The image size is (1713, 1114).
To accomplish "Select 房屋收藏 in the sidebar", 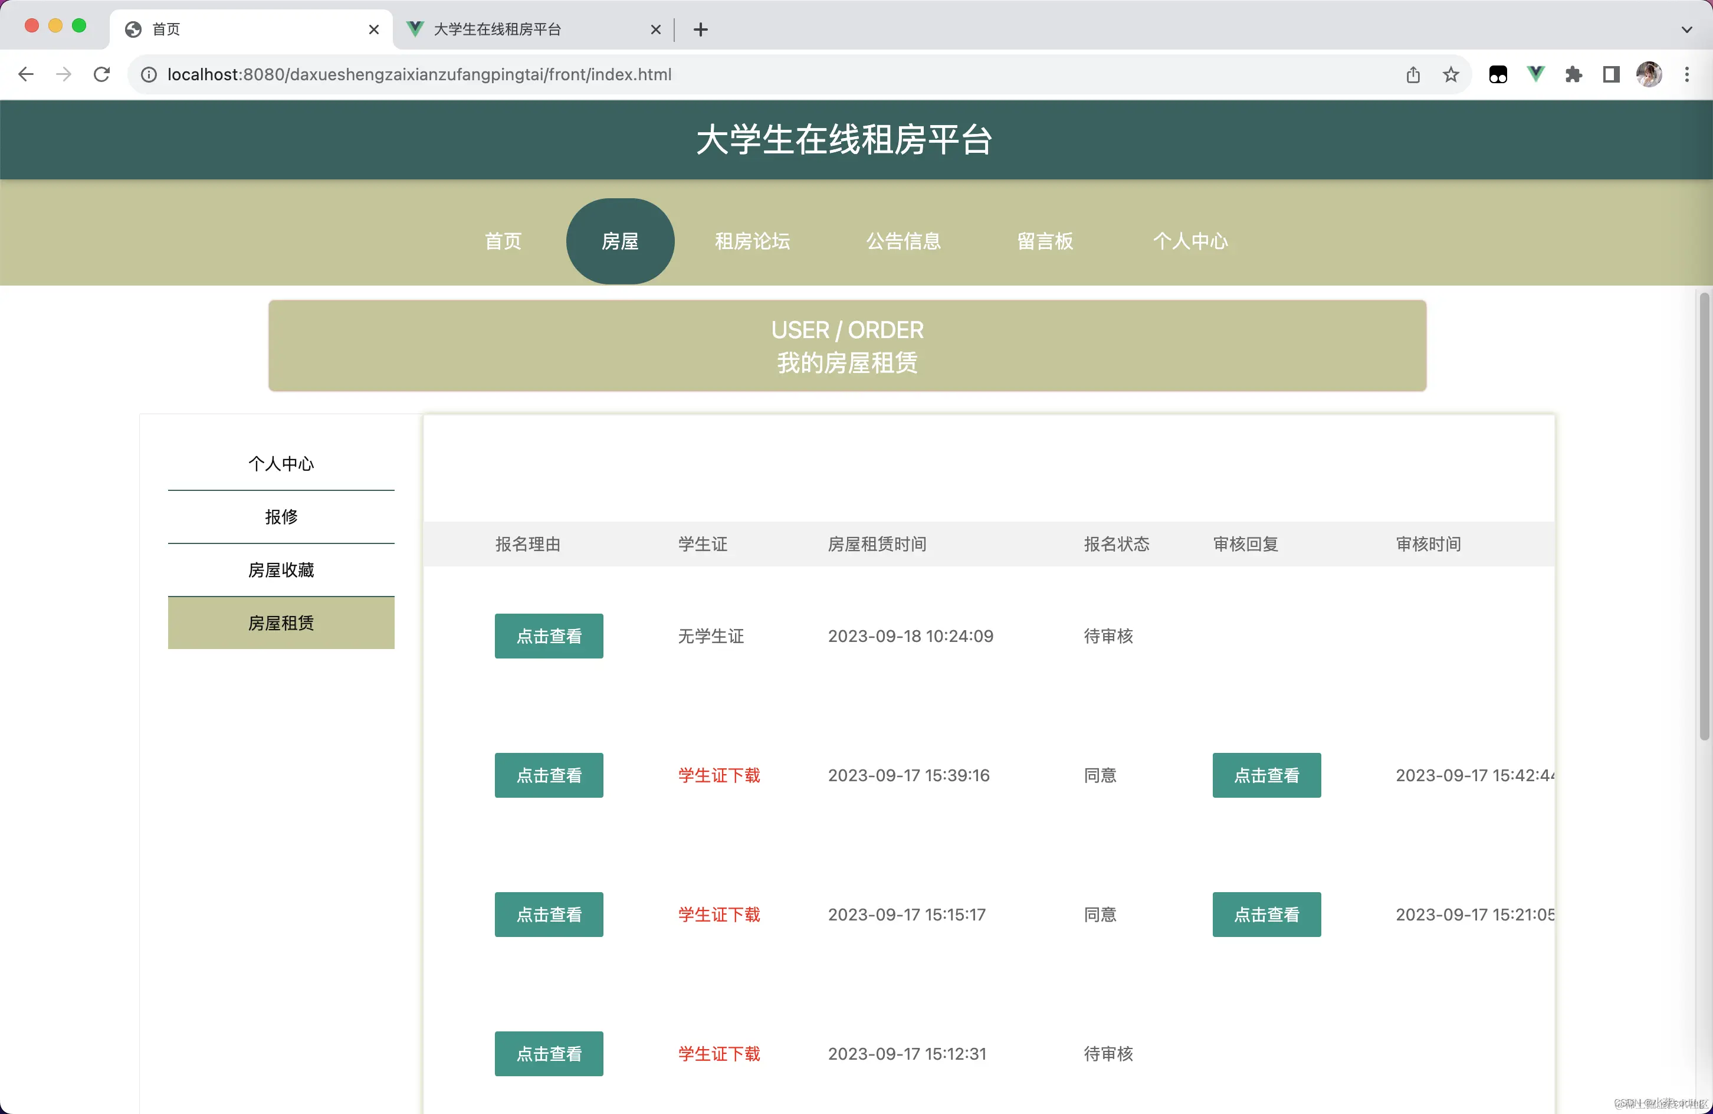I will point(281,569).
